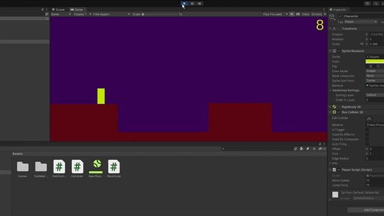Click the Assets breadcrumb label
This screenshot has width=384, height=216.
(17, 154)
